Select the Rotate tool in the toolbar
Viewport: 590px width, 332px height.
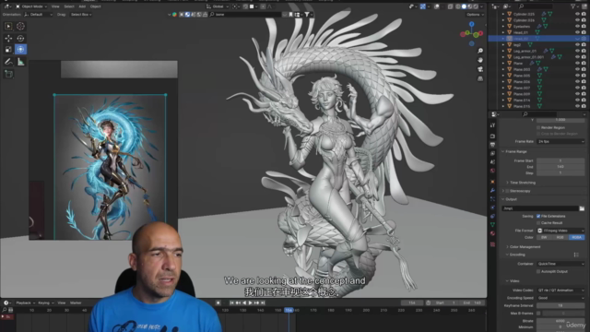(20, 39)
